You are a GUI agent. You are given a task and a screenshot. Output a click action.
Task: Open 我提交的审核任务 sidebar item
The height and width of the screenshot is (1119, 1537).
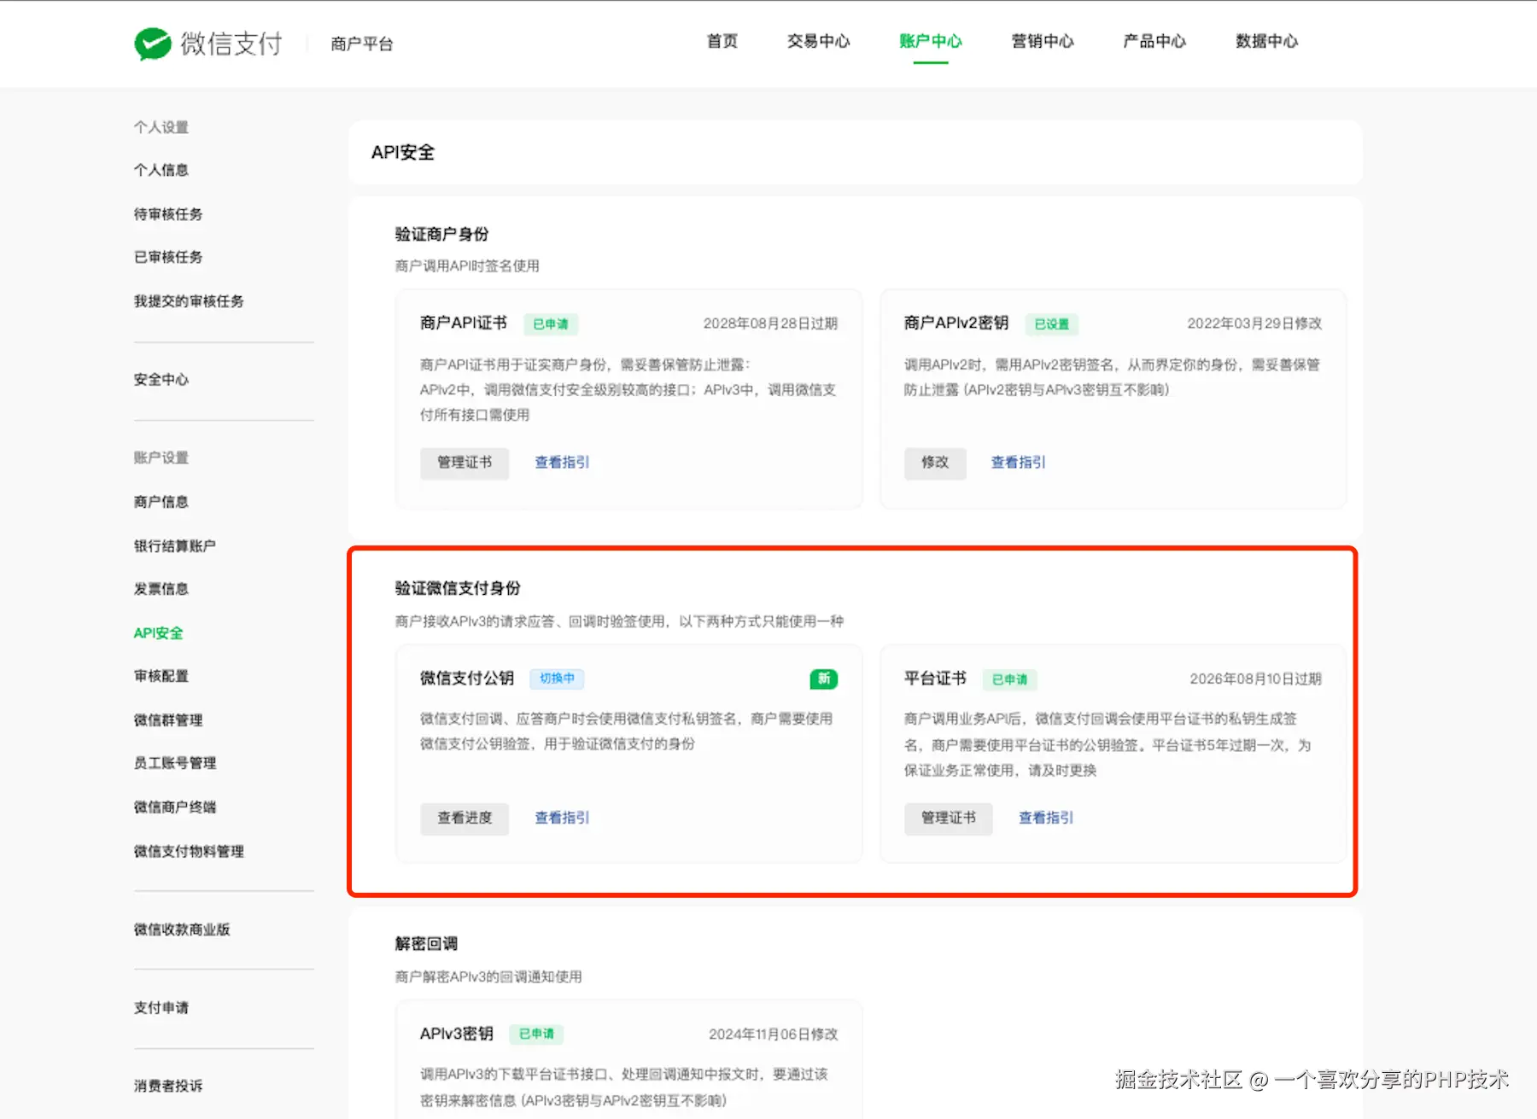pos(189,301)
